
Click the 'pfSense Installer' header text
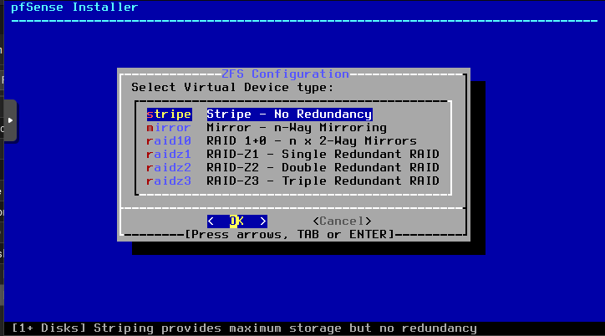pyautogui.click(x=74, y=7)
